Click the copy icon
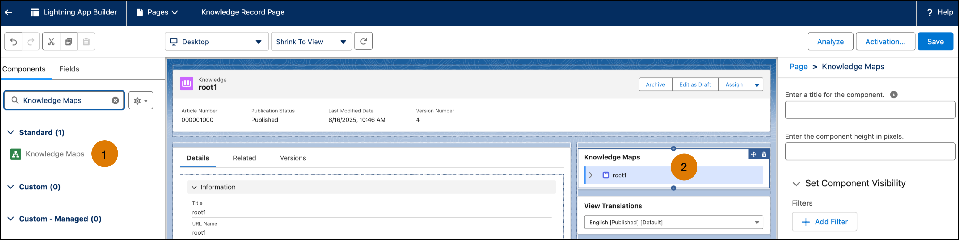 (x=68, y=42)
